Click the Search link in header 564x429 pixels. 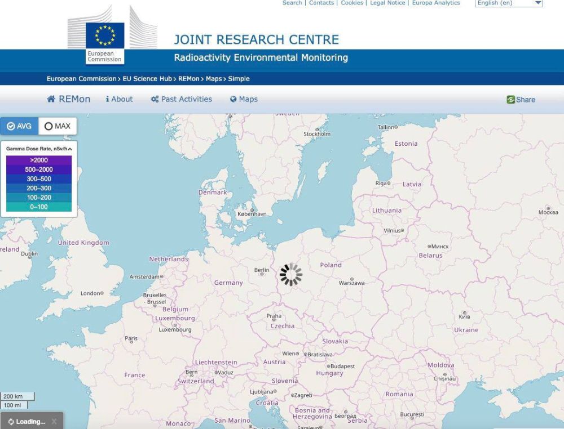[x=292, y=3]
